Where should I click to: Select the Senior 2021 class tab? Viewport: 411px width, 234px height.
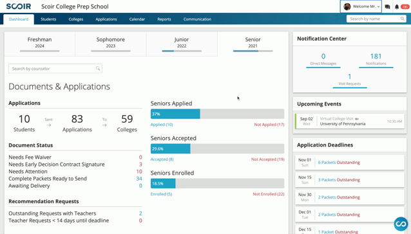coord(253,44)
